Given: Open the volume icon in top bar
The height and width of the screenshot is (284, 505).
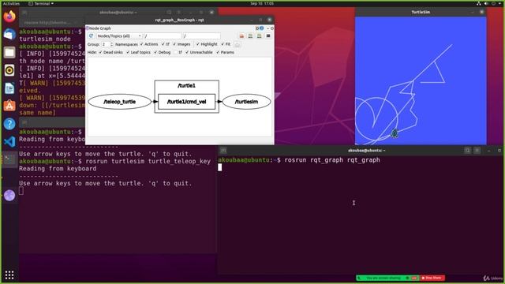Looking at the screenshot, I should [x=486, y=3].
